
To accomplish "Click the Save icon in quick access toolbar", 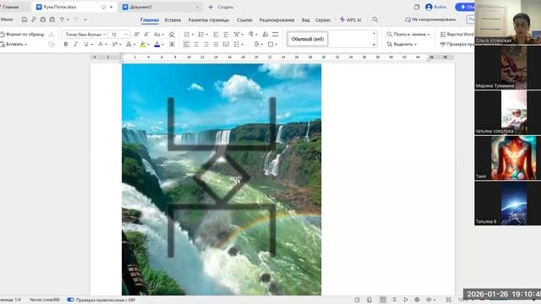I will pyautogui.click(x=25, y=20).
